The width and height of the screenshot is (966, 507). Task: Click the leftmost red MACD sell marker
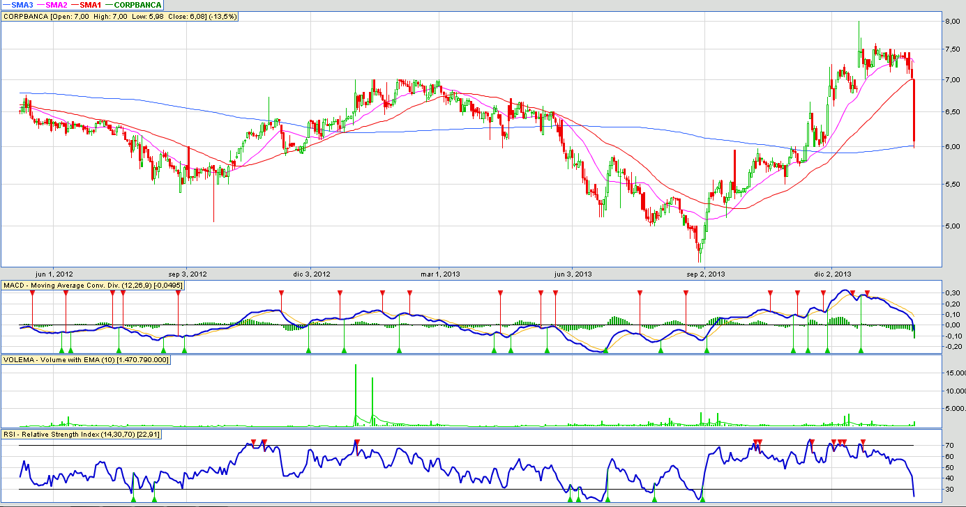(32, 293)
